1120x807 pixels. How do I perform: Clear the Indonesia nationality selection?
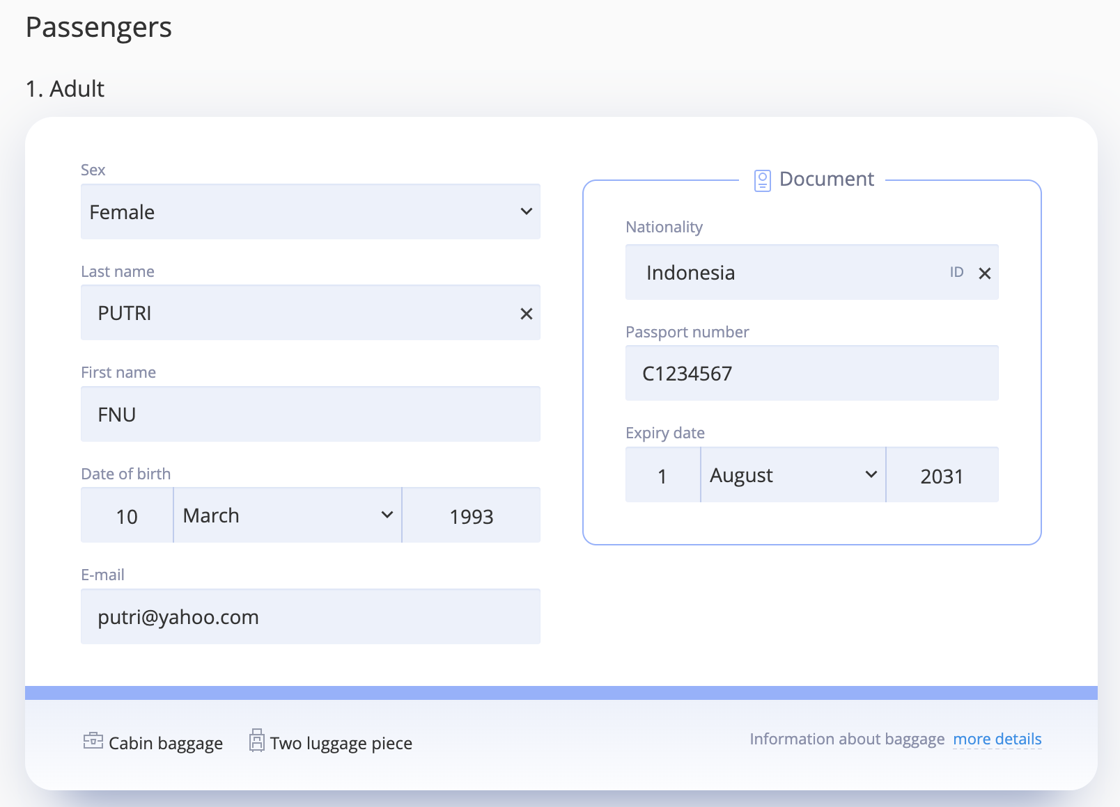pyautogui.click(x=984, y=273)
